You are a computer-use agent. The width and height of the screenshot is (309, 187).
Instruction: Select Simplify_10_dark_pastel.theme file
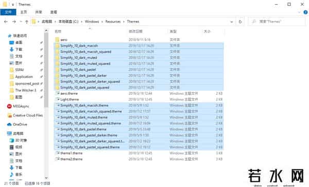pos(139,129)
